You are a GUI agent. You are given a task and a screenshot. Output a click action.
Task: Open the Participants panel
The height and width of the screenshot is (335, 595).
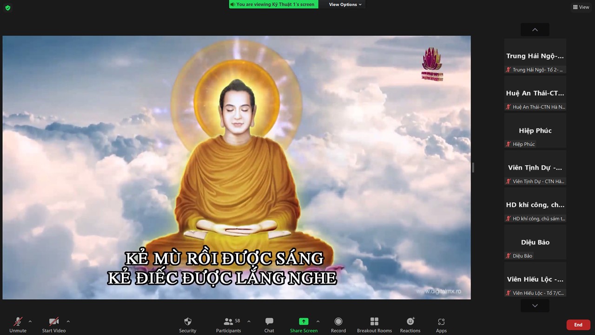coord(228,324)
